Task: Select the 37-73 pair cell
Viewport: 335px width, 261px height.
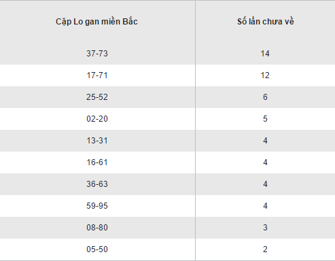Action: pyautogui.click(x=97, y=54)
